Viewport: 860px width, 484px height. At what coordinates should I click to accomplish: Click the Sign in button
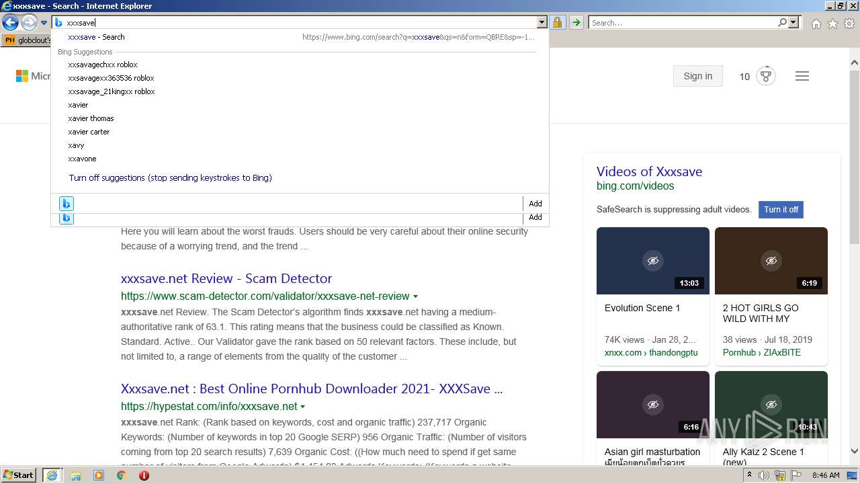(697, 76)
